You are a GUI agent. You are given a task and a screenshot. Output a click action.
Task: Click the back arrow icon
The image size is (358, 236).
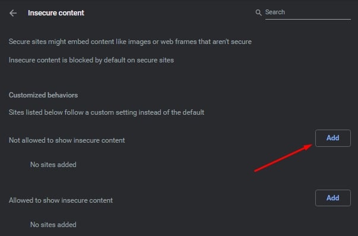click(13, 13)
